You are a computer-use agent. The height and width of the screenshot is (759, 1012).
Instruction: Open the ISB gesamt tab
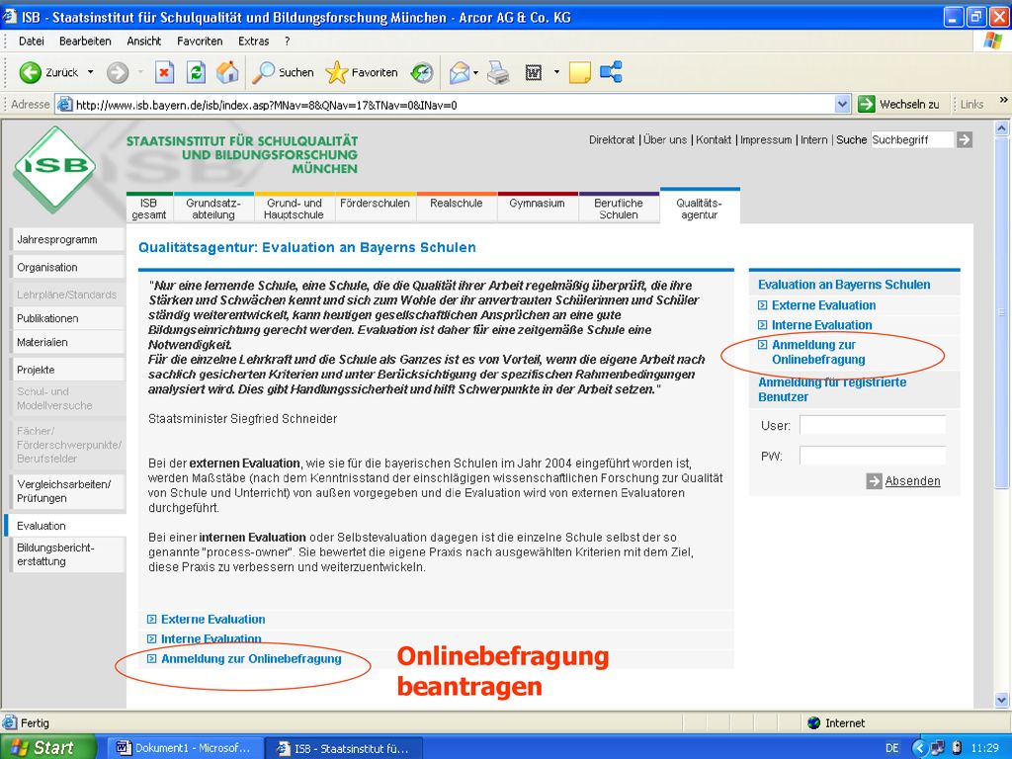point(149,208)
